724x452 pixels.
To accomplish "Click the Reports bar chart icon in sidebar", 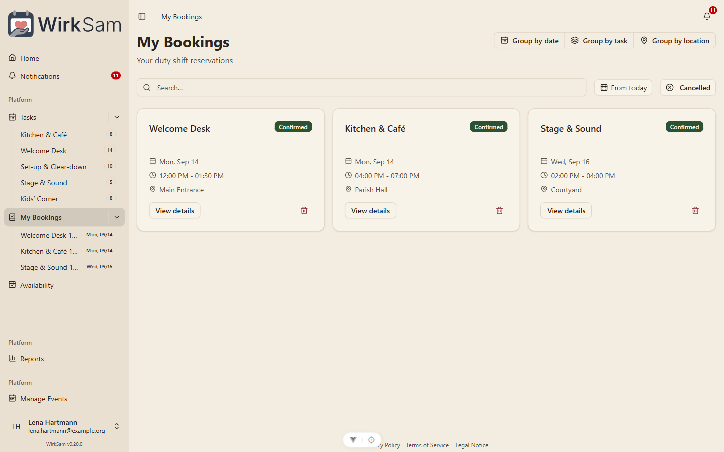I will [12, 358].
